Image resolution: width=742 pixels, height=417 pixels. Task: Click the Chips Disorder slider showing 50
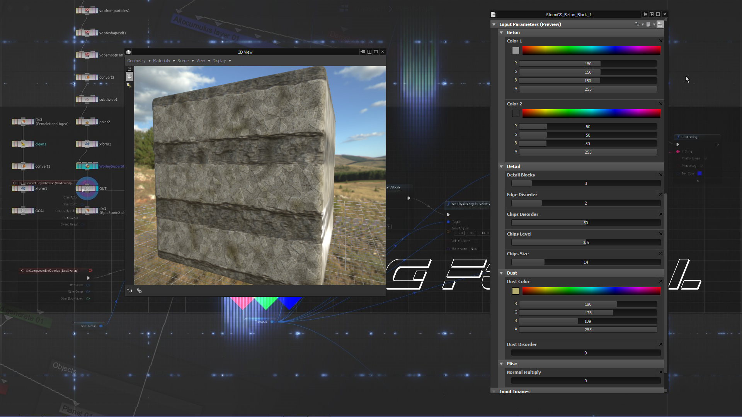[585, 223]
